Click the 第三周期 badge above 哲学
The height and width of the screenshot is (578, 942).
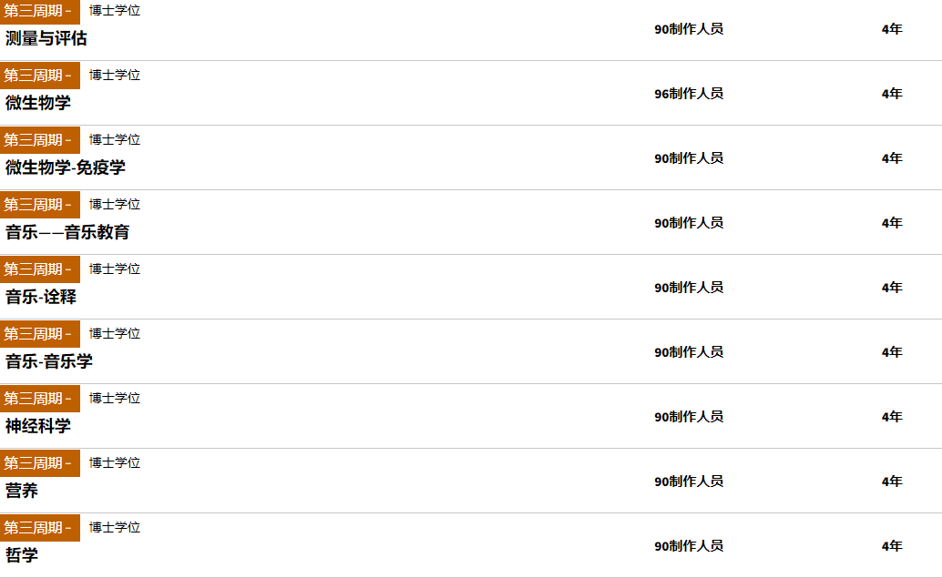pos(40,528)
